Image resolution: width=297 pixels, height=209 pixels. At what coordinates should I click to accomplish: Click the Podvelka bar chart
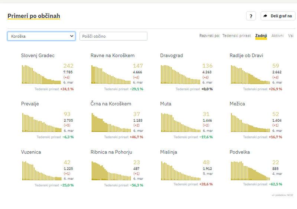point(250,171)
